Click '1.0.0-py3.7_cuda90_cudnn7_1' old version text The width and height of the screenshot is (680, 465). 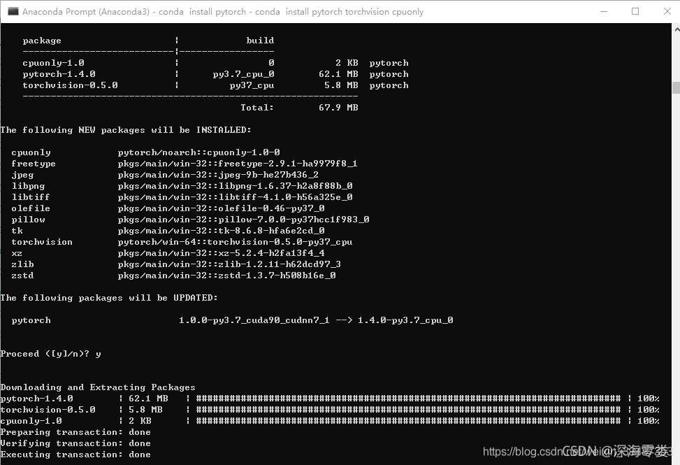[x=254, y=320]
